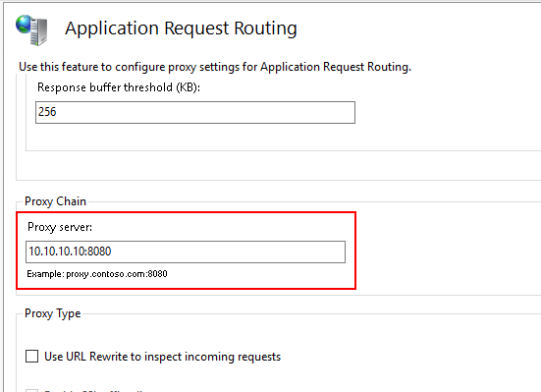Screen dimensions: 541x392
Task: Enable Use URL Rewrite to inspect incoming requests
Action: tap(31, 356)
